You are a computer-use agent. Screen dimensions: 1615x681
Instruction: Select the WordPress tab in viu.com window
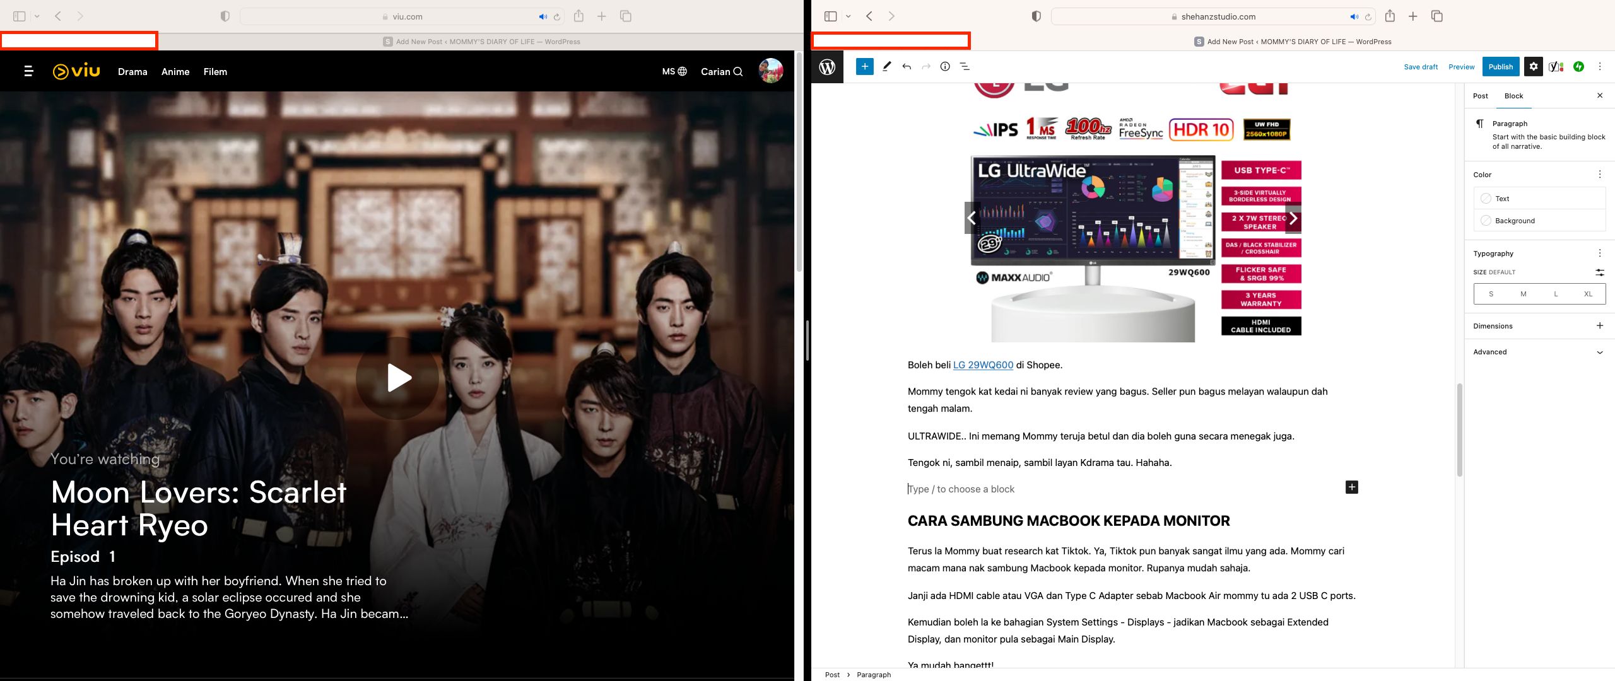[x=482, y=42]
